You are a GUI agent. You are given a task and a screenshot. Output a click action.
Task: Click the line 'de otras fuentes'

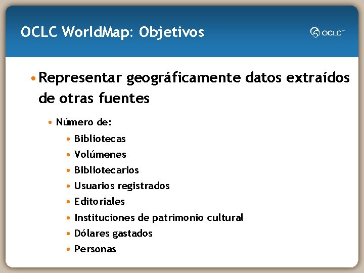click(94, 98)
